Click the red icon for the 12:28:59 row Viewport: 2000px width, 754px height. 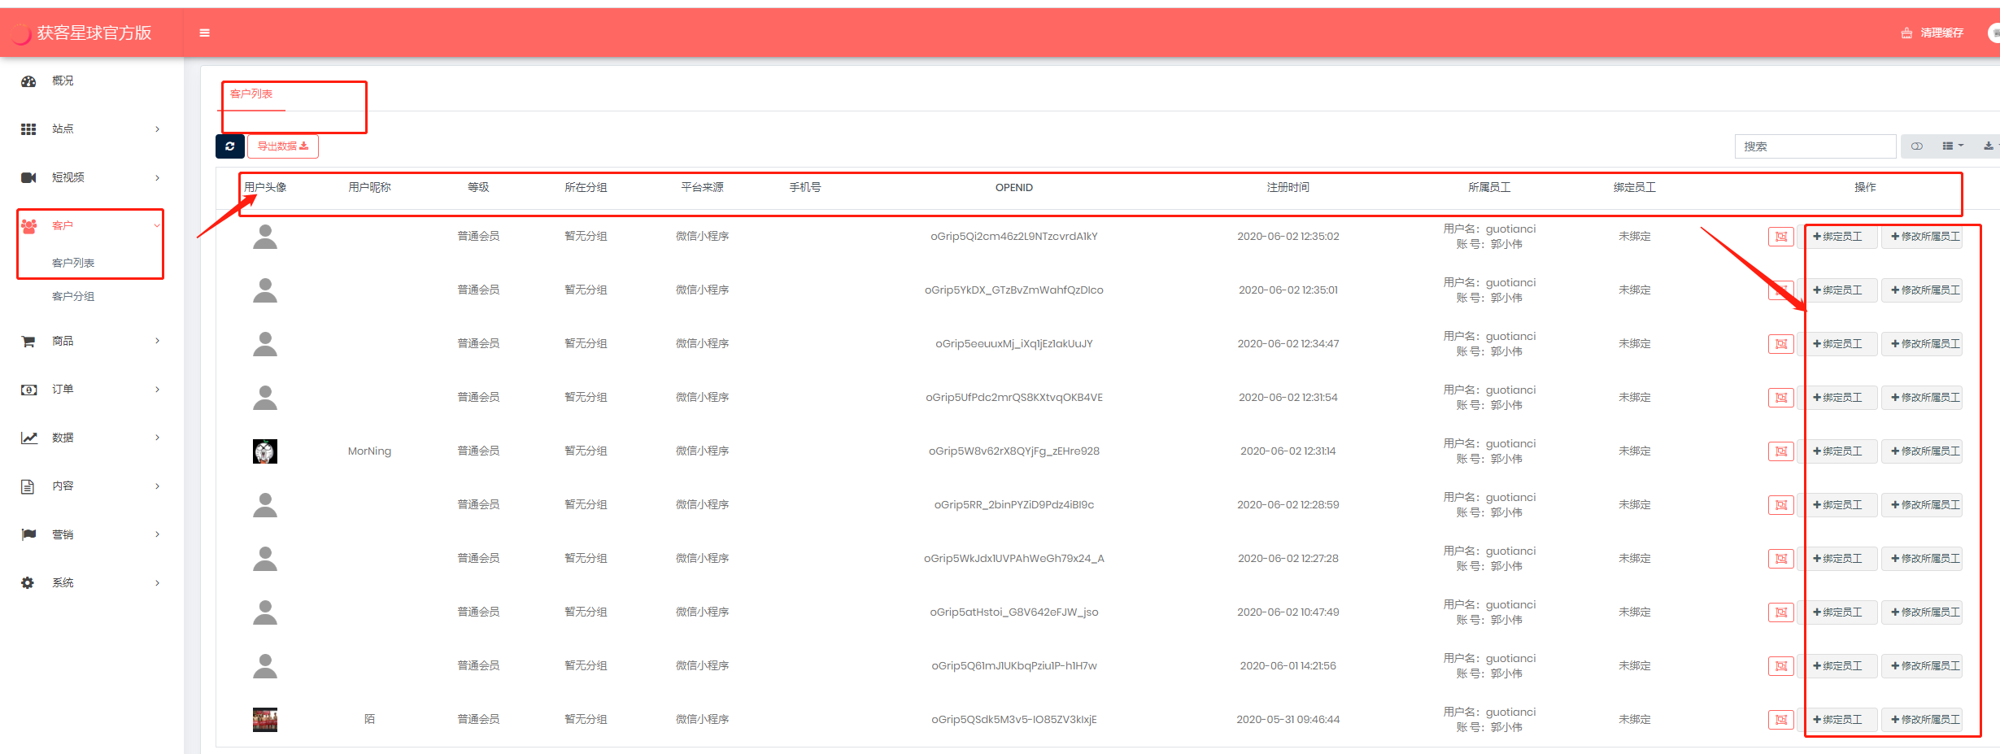1781,505
